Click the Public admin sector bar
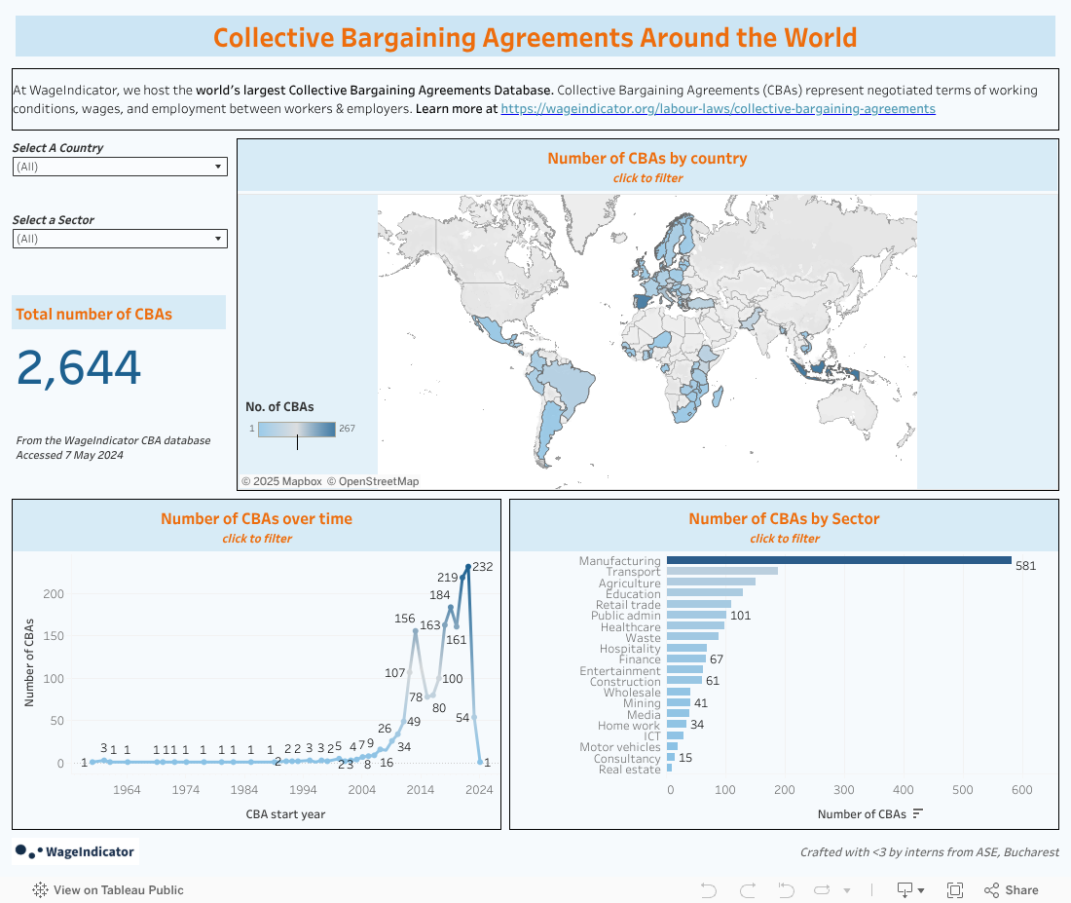1071x903 pixels. (696, 616)
